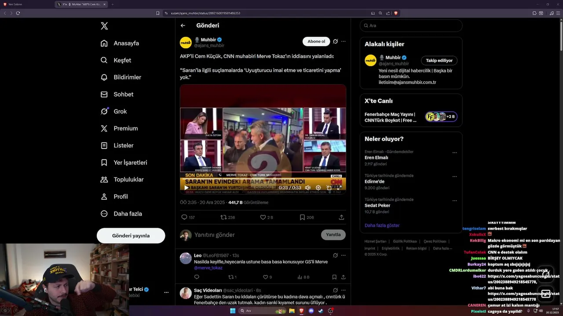563x316 pixels.
Task: Open options for Sedat Peker trend
Action: coord(455,200)
